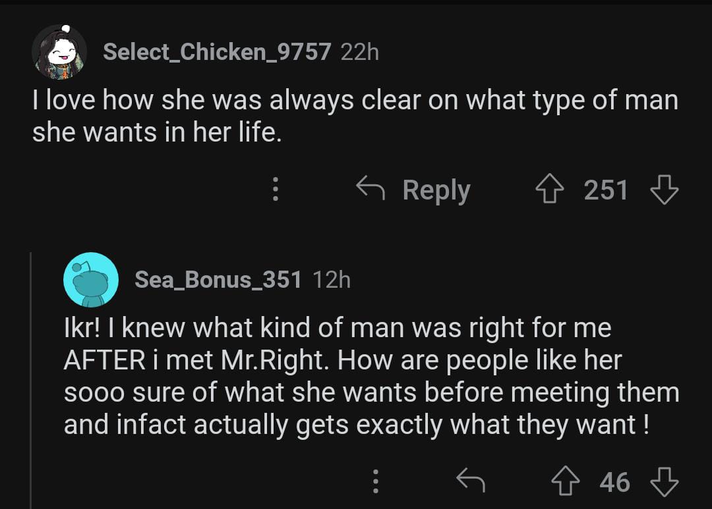
Task: Click the word AFTER in Sea_Bonus_351's reply
Action: click(105, 360)
